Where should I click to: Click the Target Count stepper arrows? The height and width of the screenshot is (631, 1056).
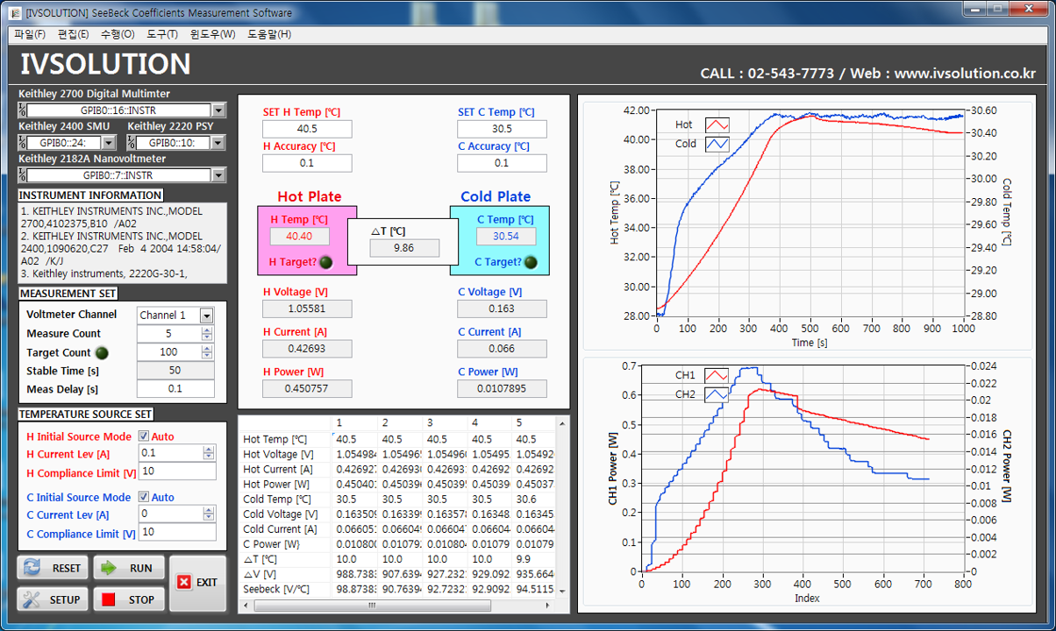tap(207, 352)
